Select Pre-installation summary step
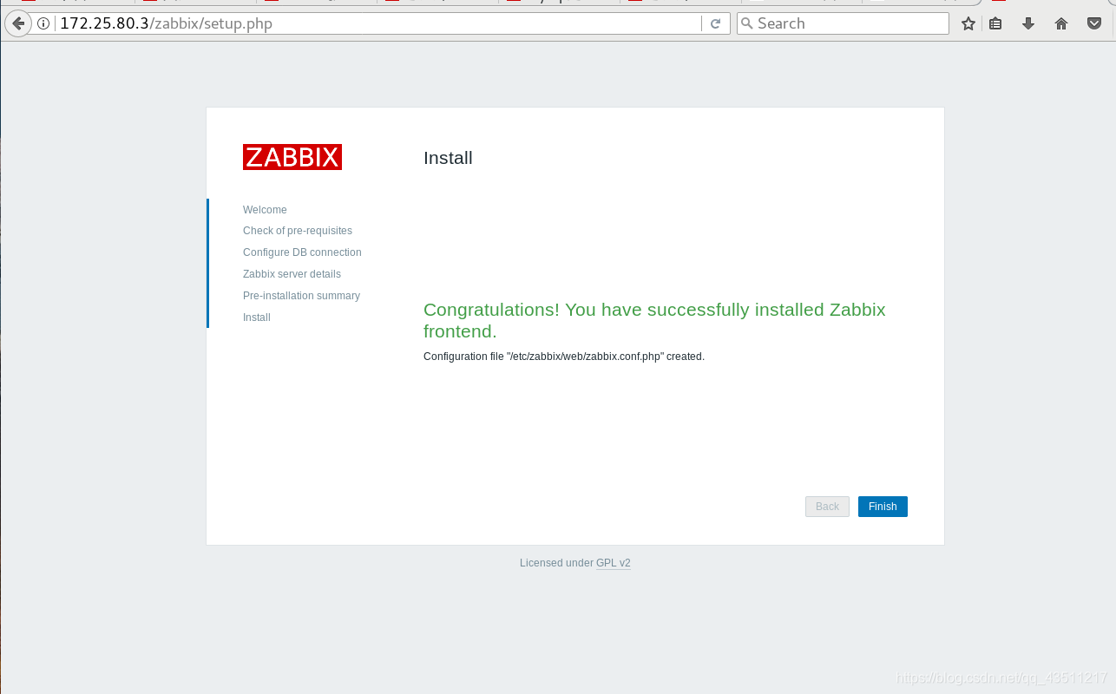Image resolution: width=1116 pixels, height=694 pixels. pos(301,296)
